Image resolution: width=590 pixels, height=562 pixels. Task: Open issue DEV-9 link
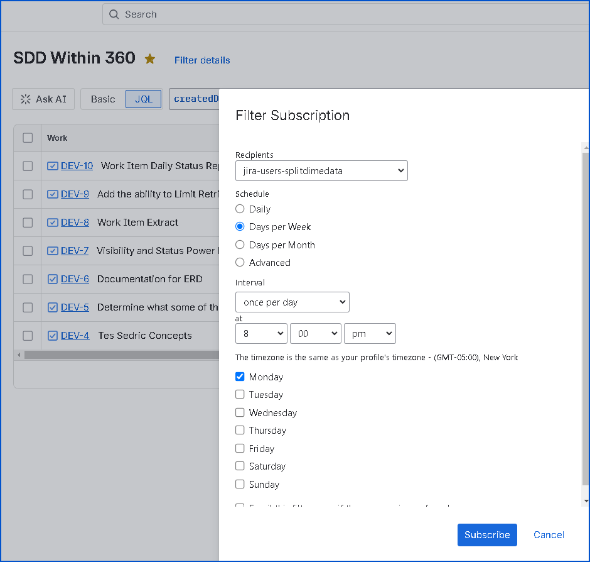(75, 194)
